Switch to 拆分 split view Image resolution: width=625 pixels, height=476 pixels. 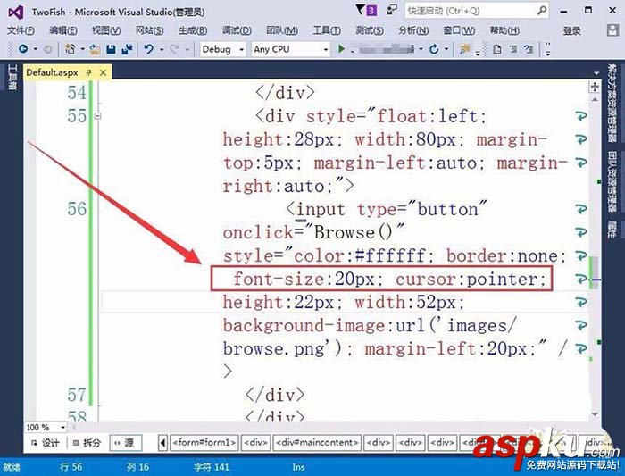pos(87,443)
